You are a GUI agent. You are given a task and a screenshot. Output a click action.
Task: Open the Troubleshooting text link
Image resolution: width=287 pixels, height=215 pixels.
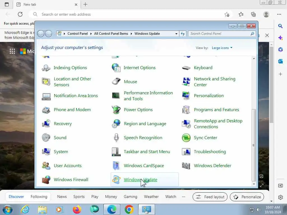point(210,152)
